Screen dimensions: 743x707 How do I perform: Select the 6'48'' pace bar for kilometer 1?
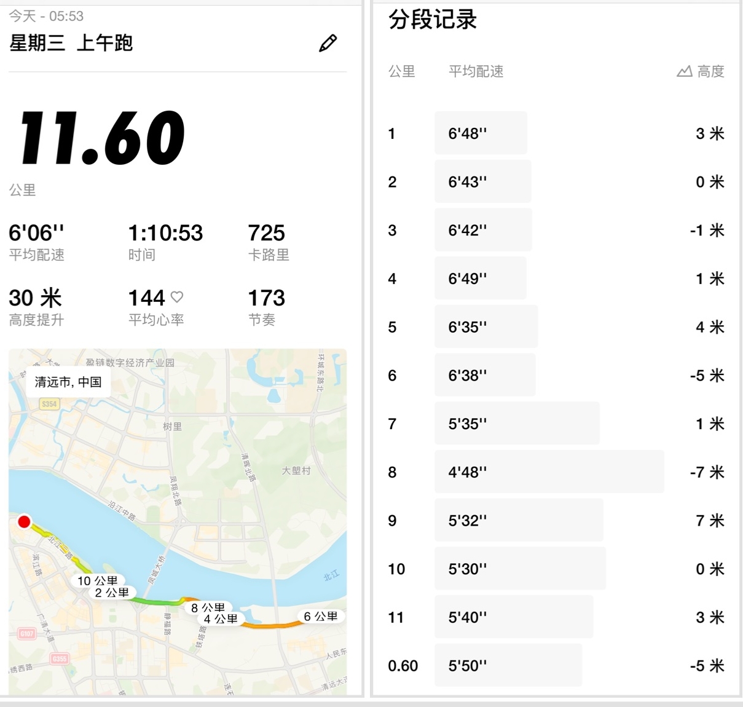481,133
